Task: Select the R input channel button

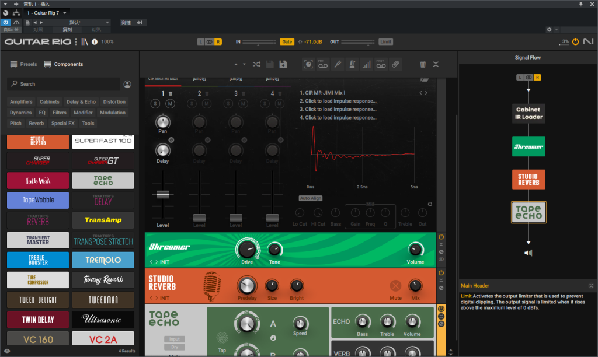Action: pos(218,42)
